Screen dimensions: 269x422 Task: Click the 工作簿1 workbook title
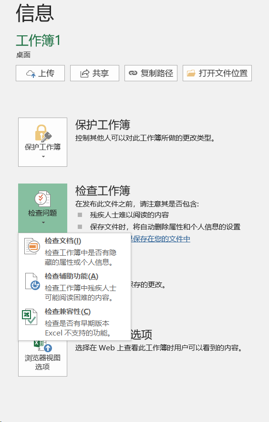[38, 41]
